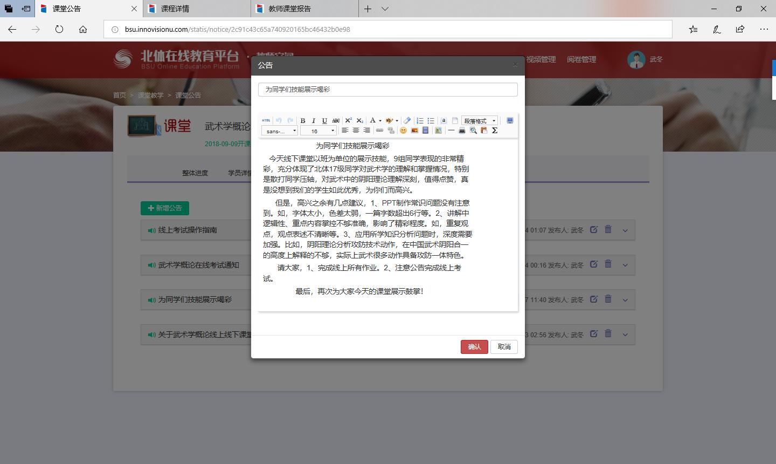Screen dimensions: 776x464
Task: Toggle bold formatting in the editor
Action: coord(303,120)
